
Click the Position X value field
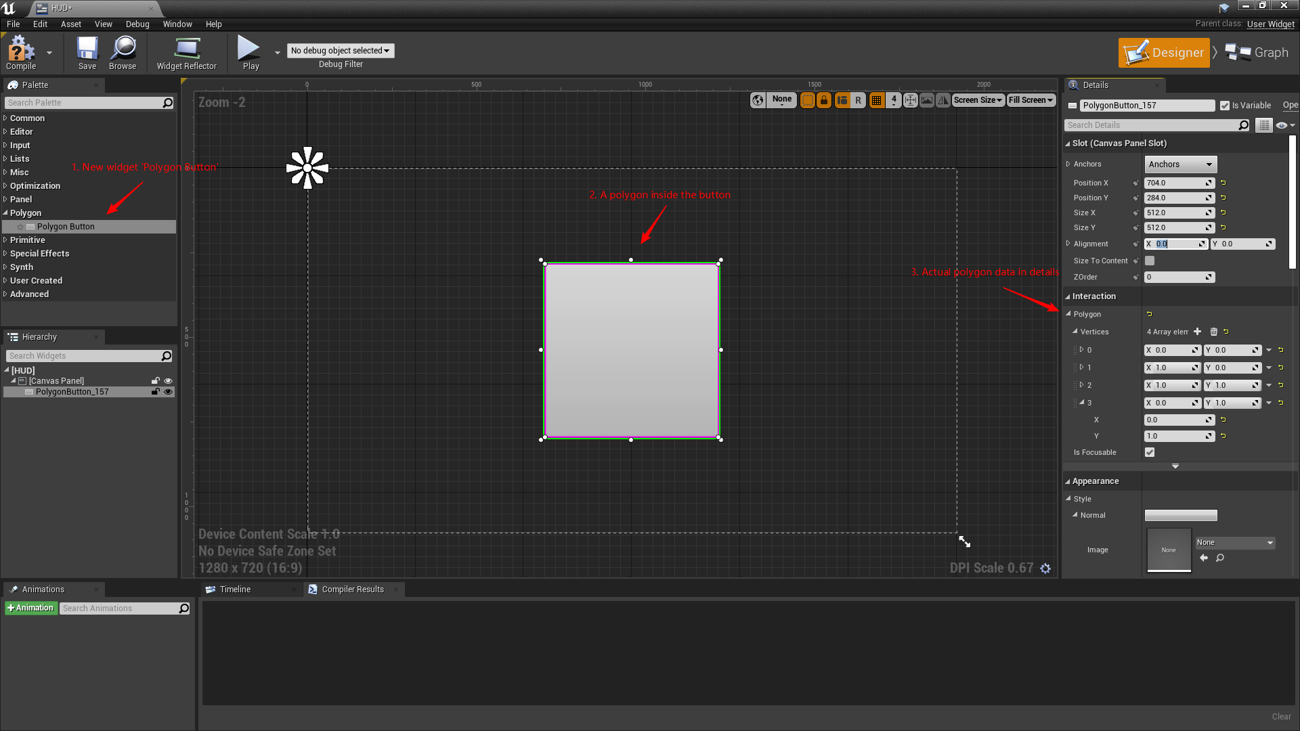(x=1179, y=183)
